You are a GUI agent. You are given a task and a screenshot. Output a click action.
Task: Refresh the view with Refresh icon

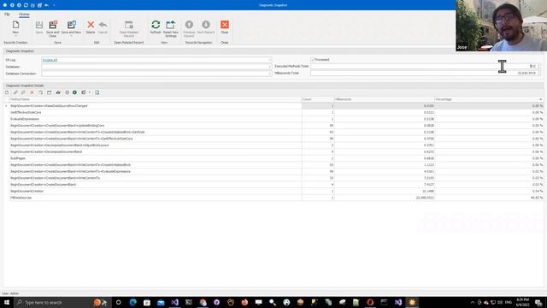(x=156, y=25)
